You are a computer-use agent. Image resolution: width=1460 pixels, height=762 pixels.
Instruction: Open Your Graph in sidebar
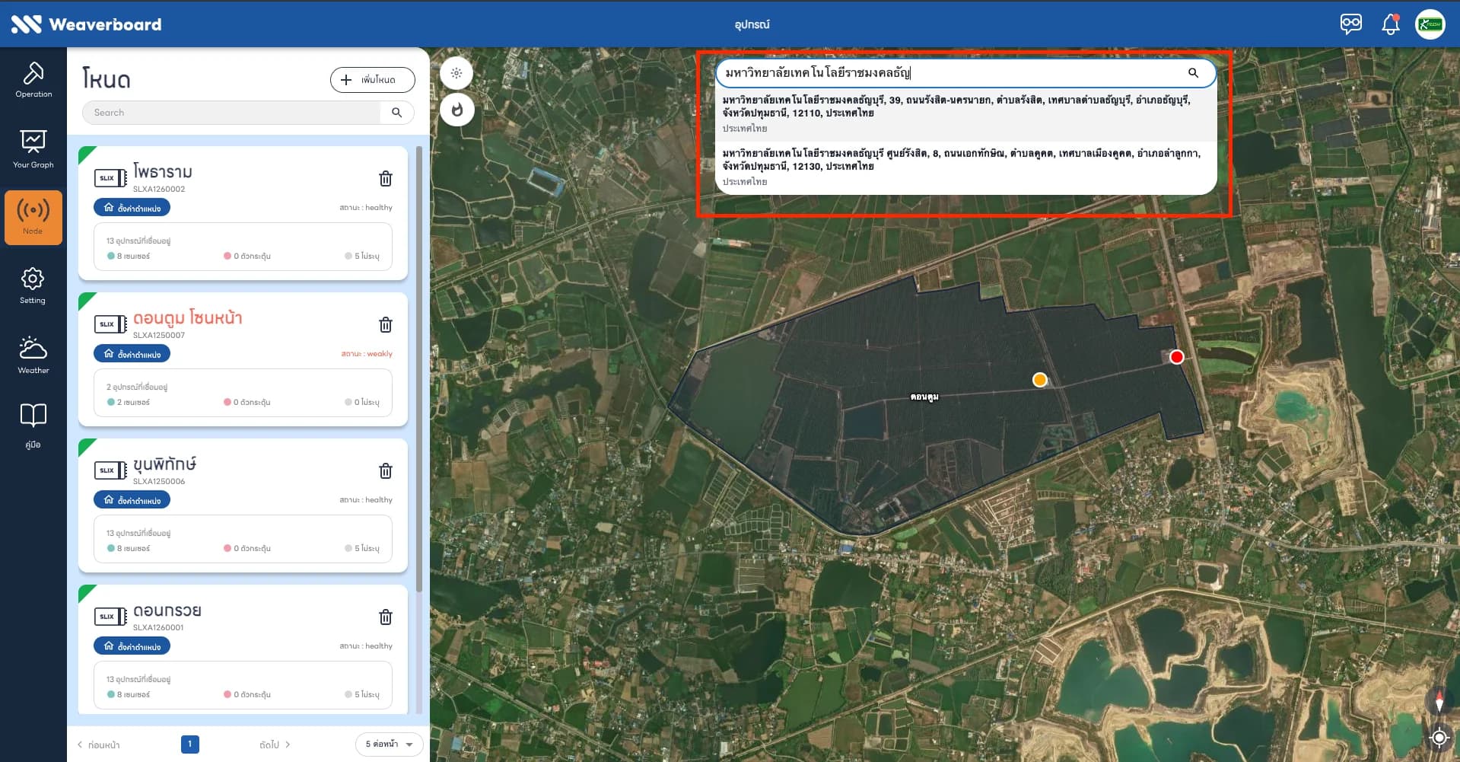click(x=33, y=149)
